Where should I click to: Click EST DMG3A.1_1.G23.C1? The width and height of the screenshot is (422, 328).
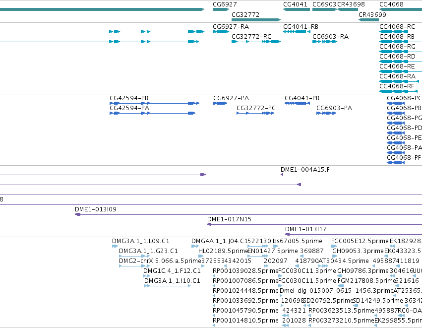148,251
